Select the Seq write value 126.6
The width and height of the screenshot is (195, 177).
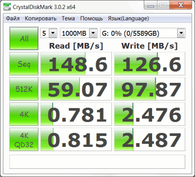(x=149, y=64)
